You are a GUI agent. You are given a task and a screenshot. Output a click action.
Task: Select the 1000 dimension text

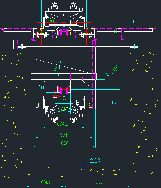pyautogui.click(x=64, y=143)
